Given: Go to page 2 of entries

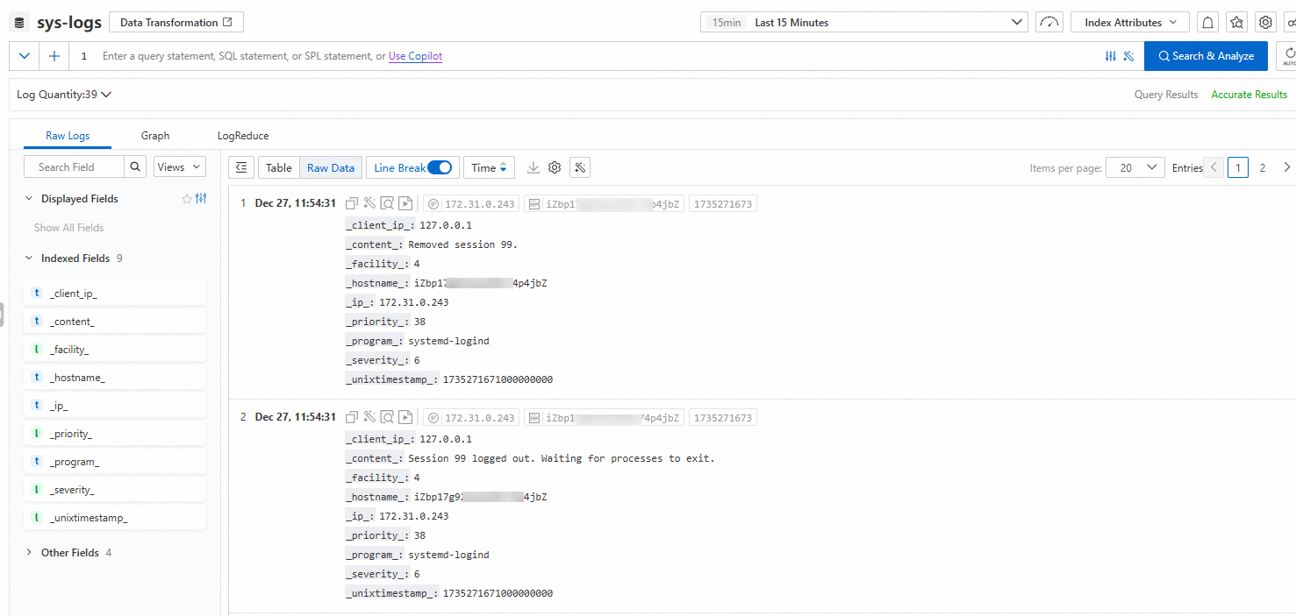Looking at the screenshot, I should click(1263, 167).
